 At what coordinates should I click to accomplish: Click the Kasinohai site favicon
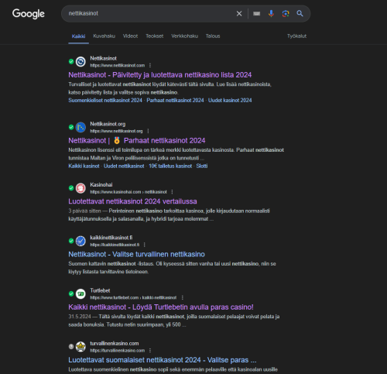[x=80, y=188]
